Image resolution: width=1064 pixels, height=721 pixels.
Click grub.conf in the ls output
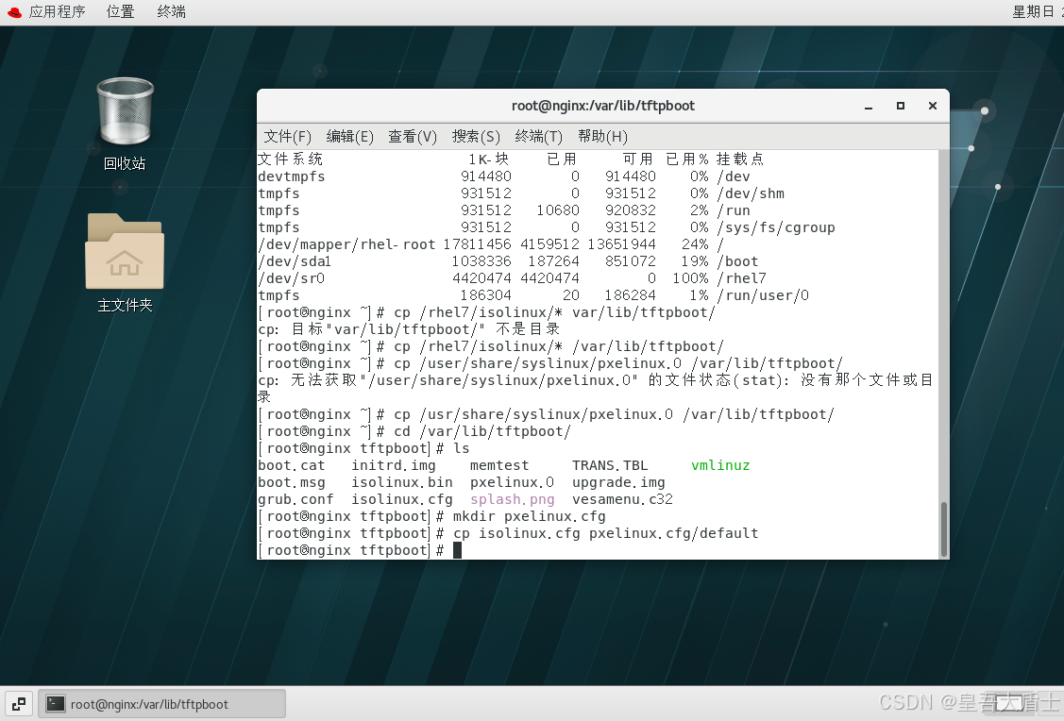click(x=296, y=499)
